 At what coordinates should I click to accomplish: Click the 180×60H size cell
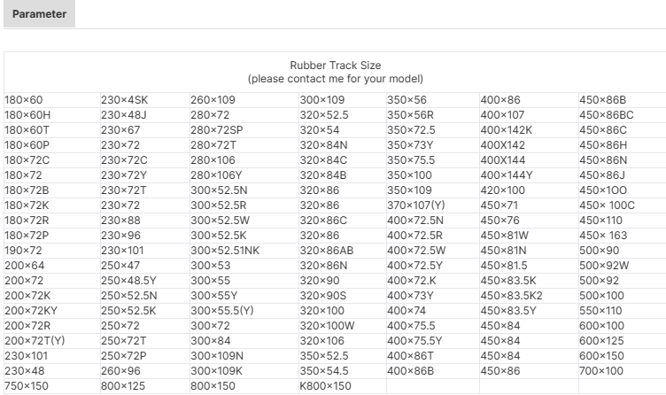52,115
